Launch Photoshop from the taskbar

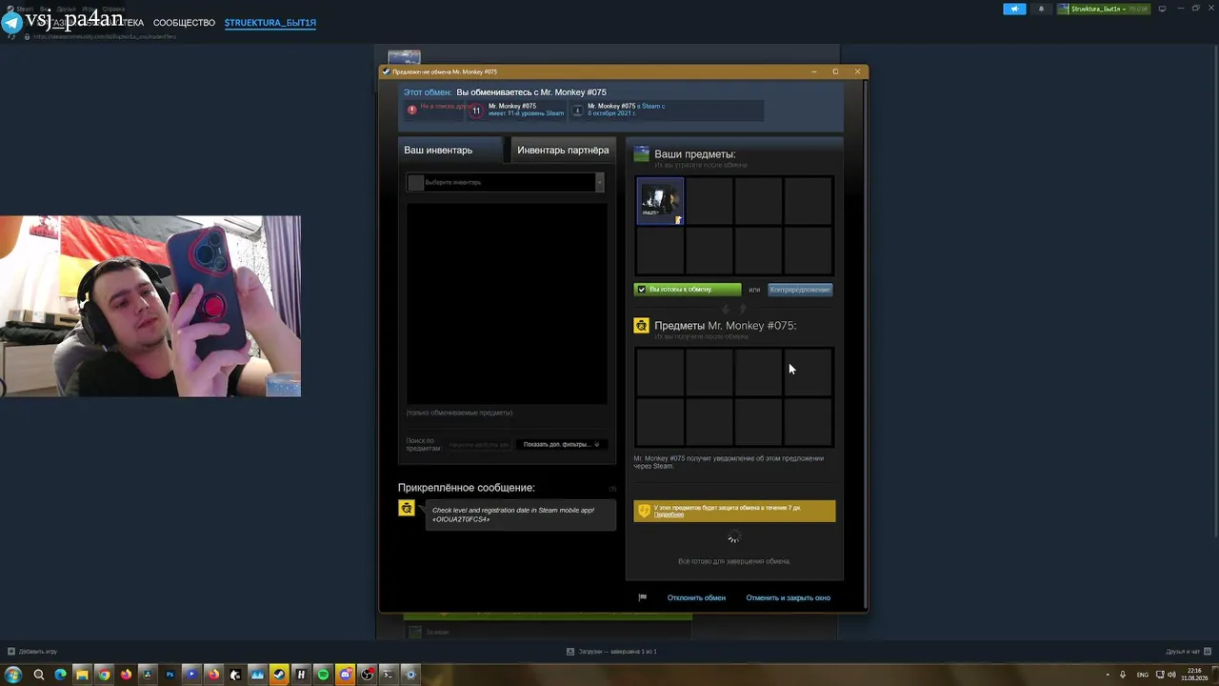170,675
